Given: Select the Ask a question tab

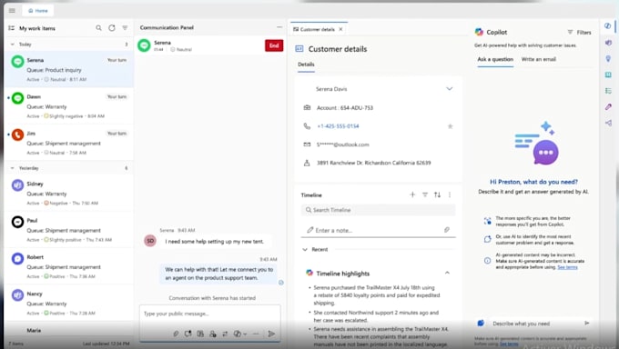Looking at the screenshot, I should (x=495, y=59).
